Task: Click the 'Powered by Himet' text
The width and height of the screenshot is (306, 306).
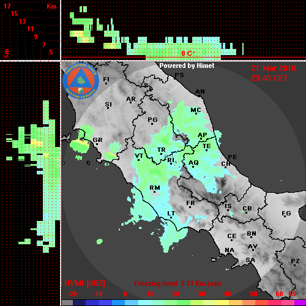Action: point(187,65)
